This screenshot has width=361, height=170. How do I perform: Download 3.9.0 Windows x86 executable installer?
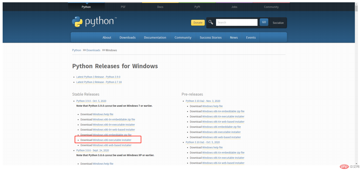click(x=112, y=140)
